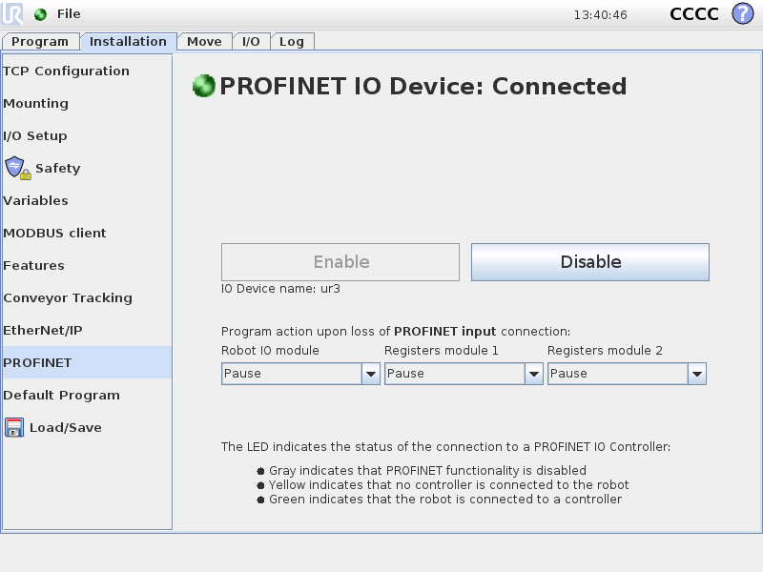This screenshot has height=572, width=763.
Task: Open the Safety settings entry
Action: coord(87,169)
